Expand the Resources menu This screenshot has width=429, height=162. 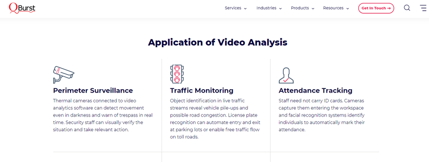coord(336,8)
